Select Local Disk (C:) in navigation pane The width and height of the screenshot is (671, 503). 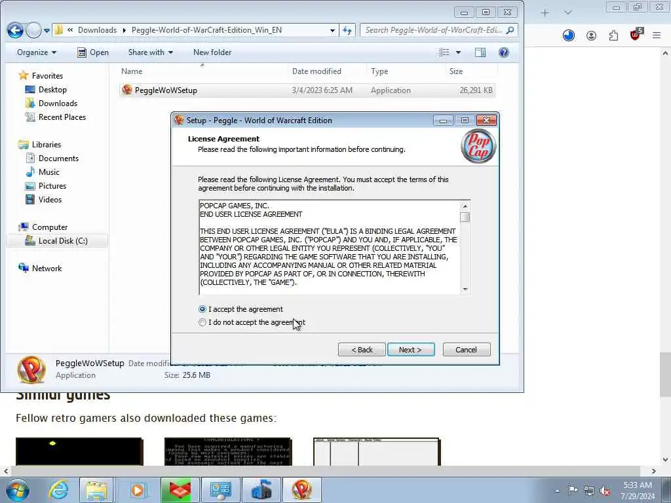click(x=58, y=241)
